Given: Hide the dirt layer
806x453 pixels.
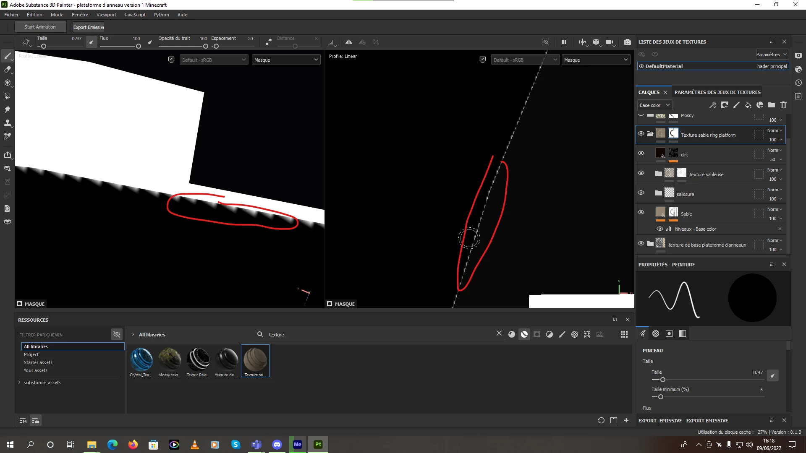Looking at the screenshot, I should point(641,153).
